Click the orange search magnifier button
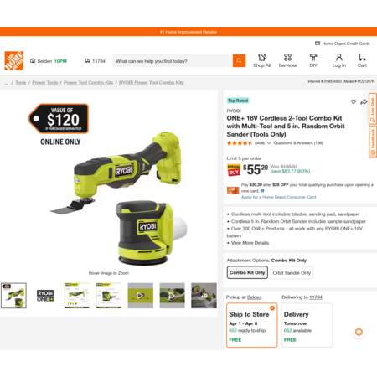 point(239,60)
